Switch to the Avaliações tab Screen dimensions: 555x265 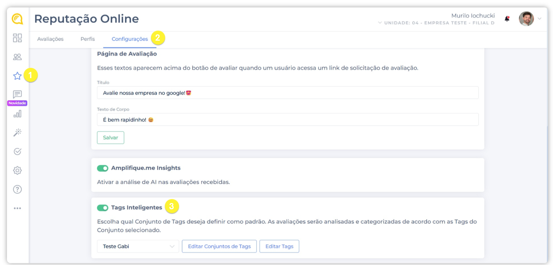50,39
